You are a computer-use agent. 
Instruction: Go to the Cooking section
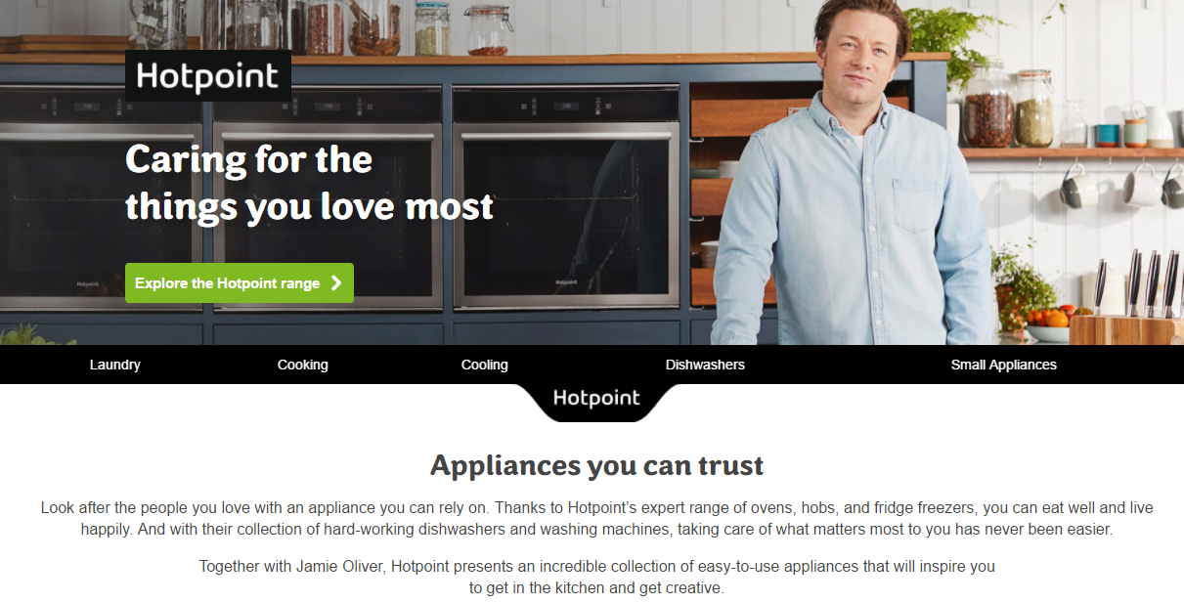(303, 365)
